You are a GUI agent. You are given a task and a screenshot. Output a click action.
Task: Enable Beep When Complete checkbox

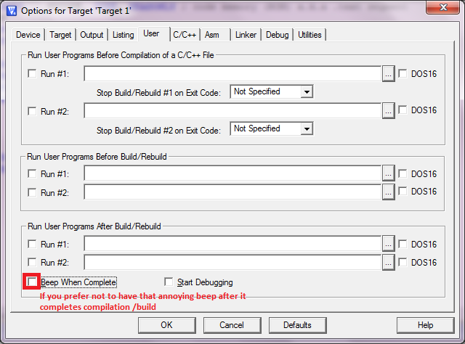(32, 282)
